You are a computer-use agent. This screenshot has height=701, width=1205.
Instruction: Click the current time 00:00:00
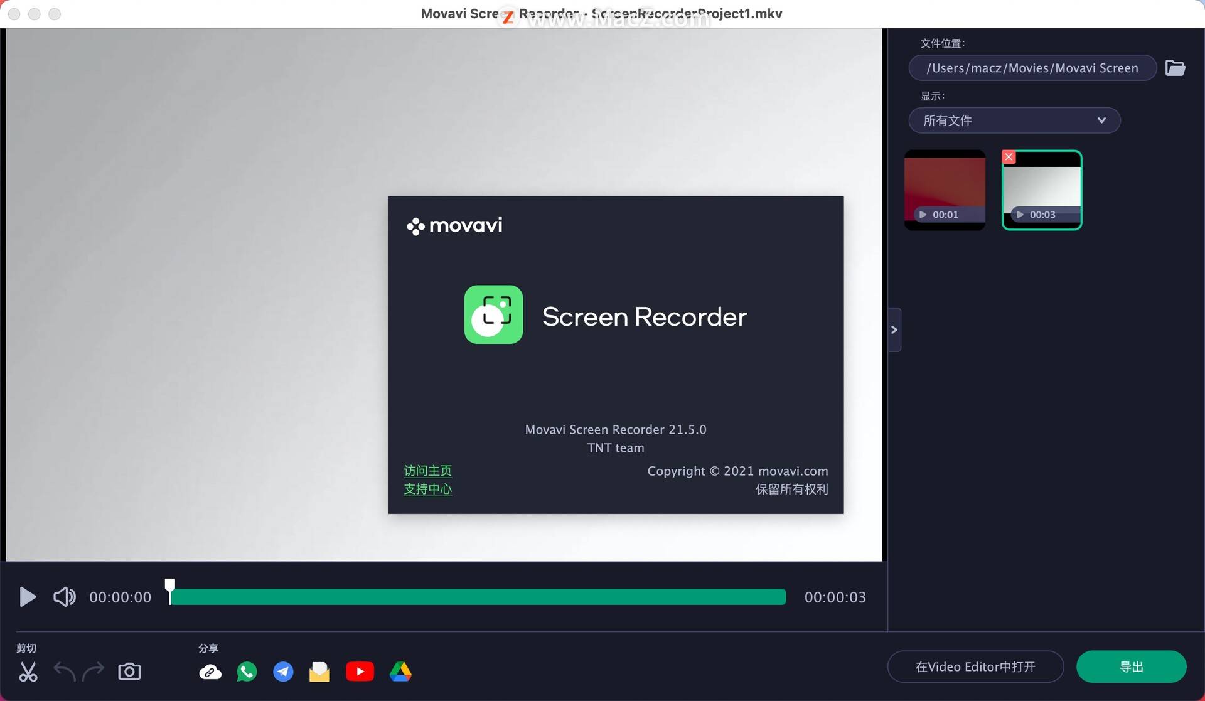point(120,597)
